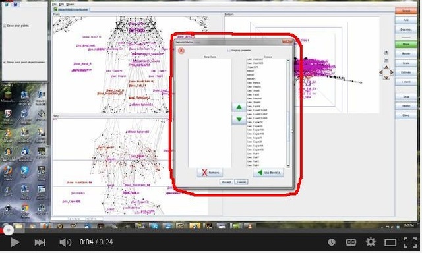Viewport: 422px width, 253px height.
Task: Click the green down arrow in dialog
Action: click(x=239, y=119)
